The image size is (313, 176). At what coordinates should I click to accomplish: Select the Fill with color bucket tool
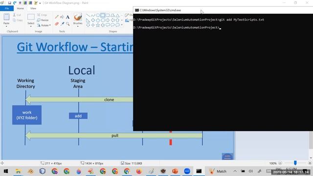pos(62,17)
